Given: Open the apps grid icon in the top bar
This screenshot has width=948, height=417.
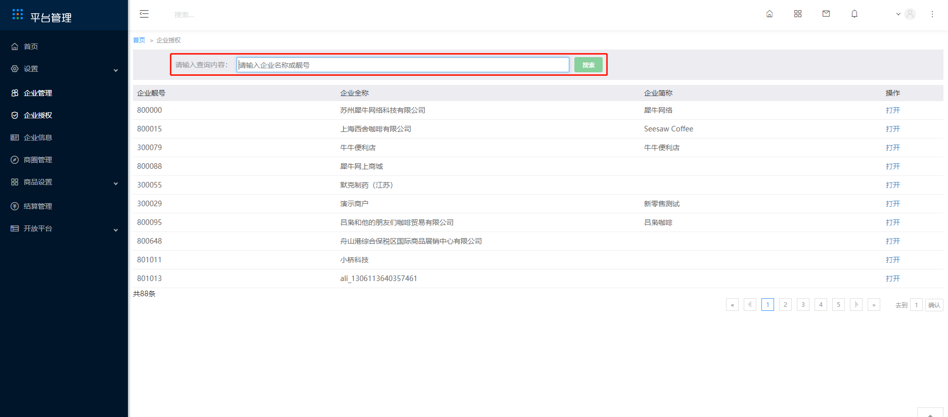Looking at the screenshot, I should coord(798,14).
